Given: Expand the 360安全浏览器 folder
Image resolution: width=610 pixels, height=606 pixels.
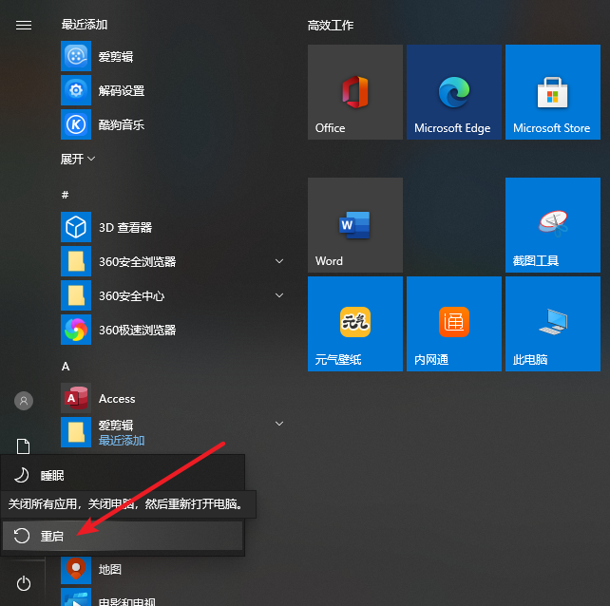Looking at the screenshot, I should pos(279,261).
